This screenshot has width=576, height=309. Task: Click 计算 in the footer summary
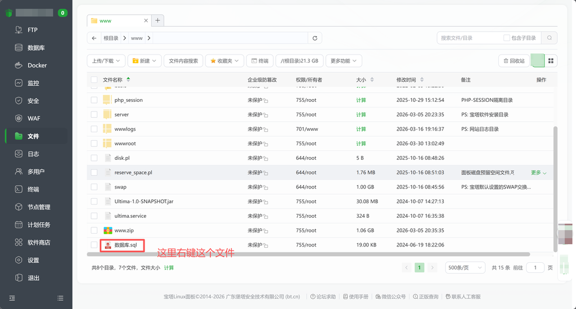pyautogui.click(x=169, y=268)
